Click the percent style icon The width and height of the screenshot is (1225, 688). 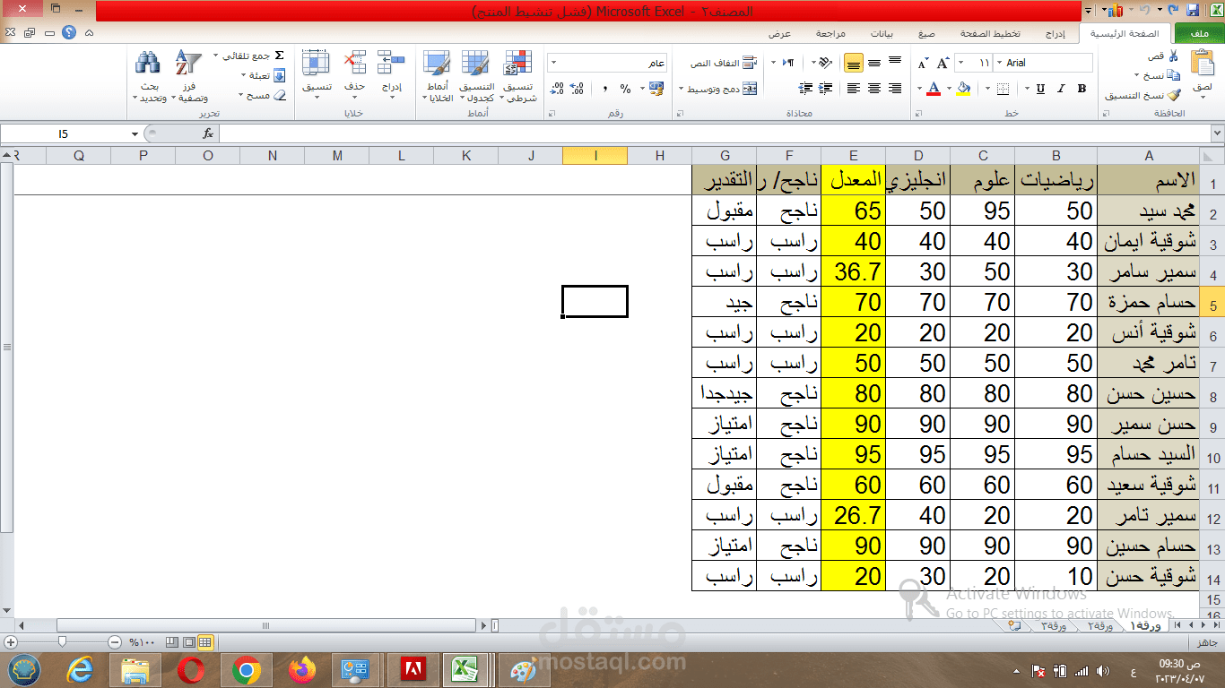[x=625, y=89]
